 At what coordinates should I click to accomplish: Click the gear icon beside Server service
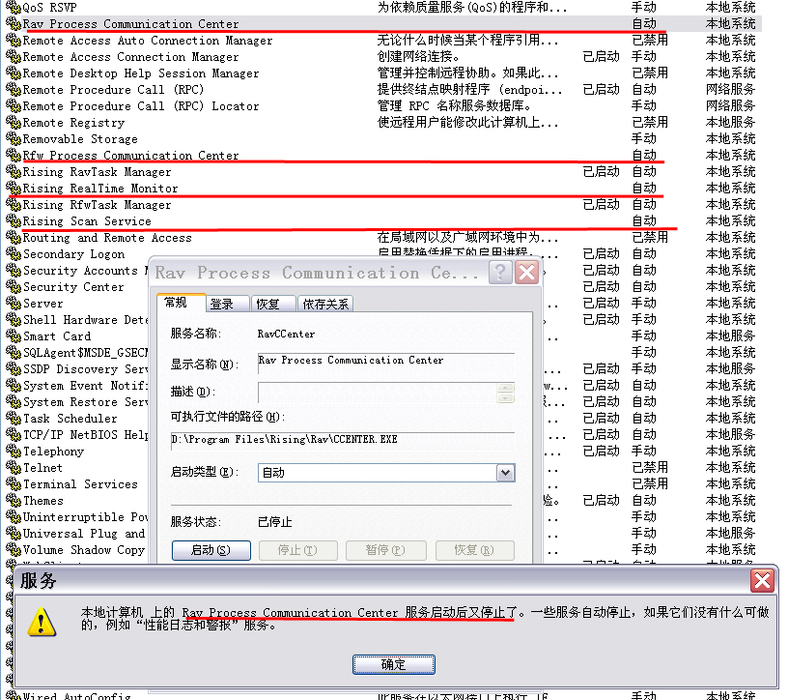(x=14, y=304)
